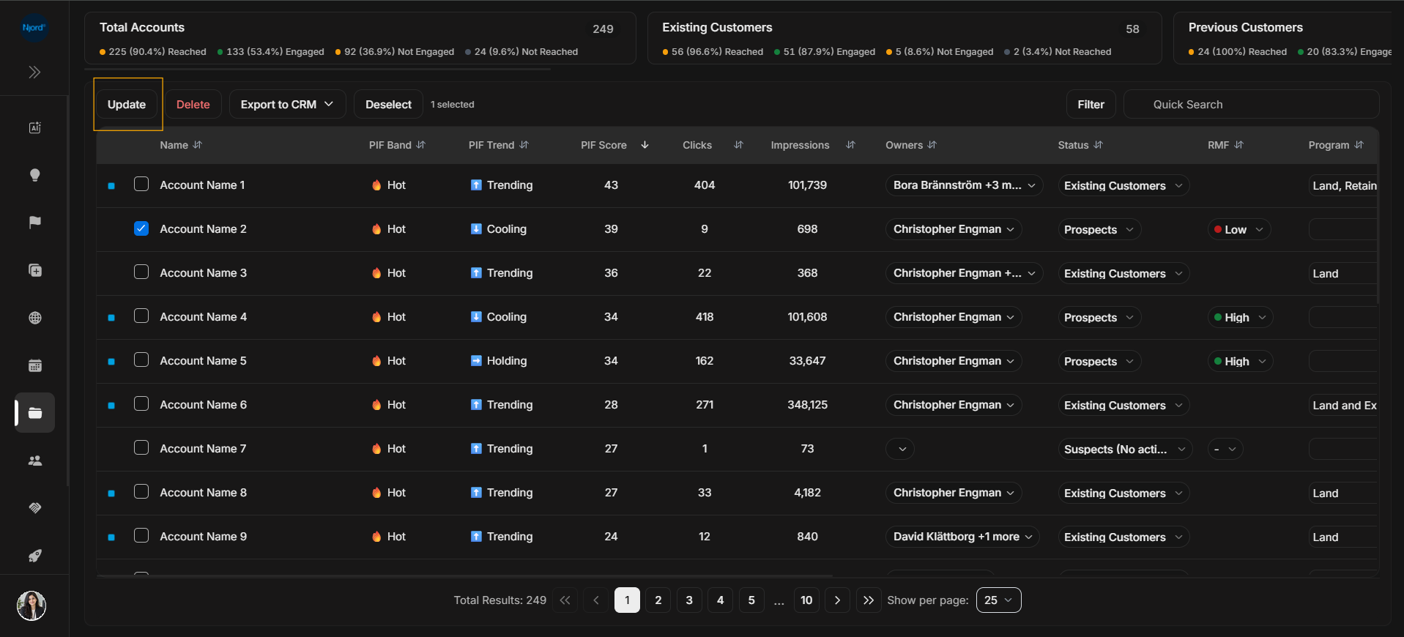Click the Njord logo
Viewport: 1404px width, 637px height.
tap(34, 28)
